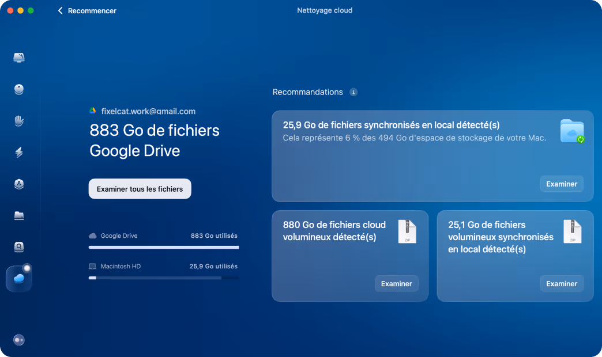602x357 pixels.
Task: Click the Nettoyage cloud window title
Action: pos(325,10)
